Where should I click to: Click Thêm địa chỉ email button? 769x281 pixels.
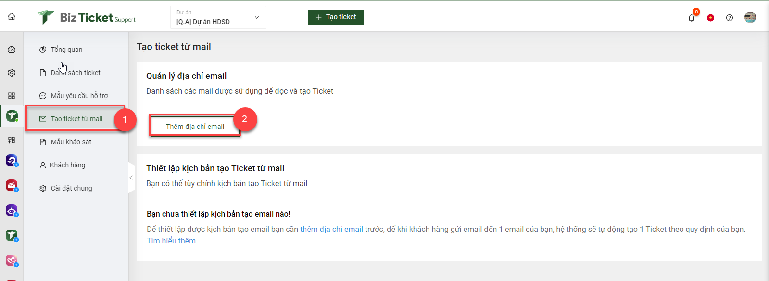(195, 127)
